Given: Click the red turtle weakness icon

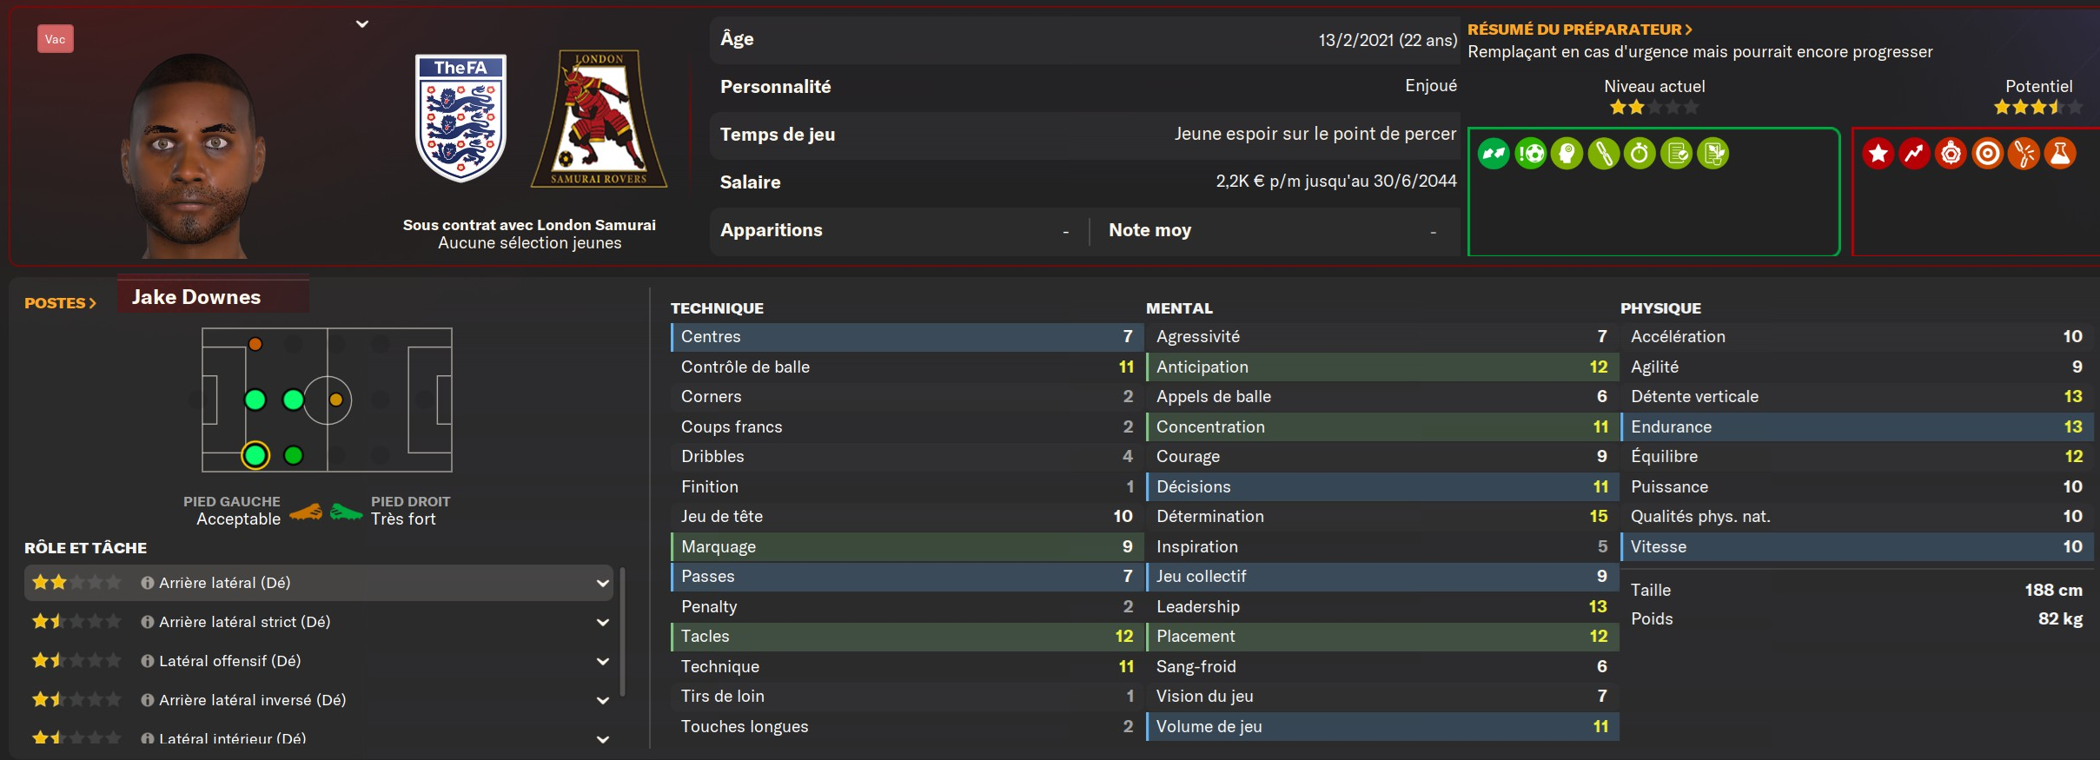Looking at the screenshot, I should pos(1951,155).
